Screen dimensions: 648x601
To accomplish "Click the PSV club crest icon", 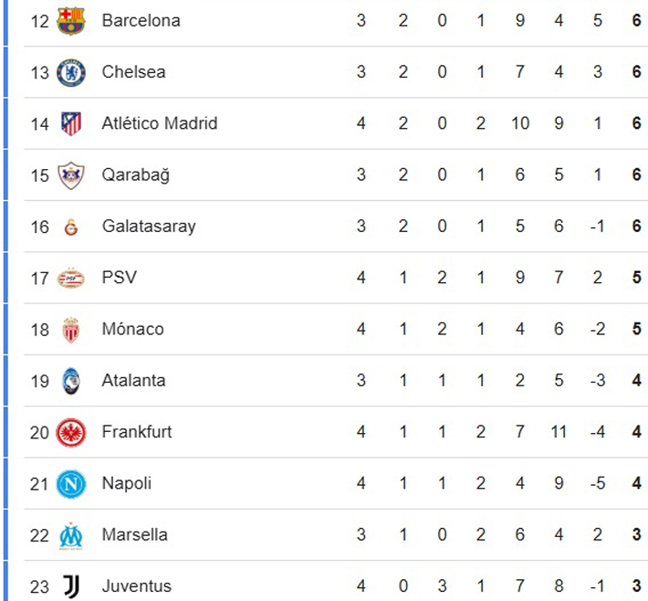I will click(71, 278).
